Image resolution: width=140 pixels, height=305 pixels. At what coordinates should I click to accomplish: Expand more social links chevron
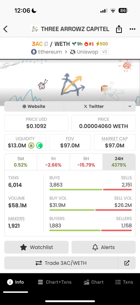pos(130,106)
